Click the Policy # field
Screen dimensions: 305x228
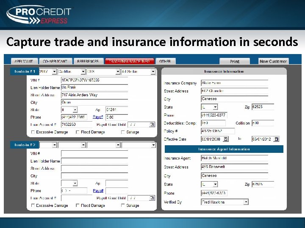pyautogui.click(x=218, y=131)
